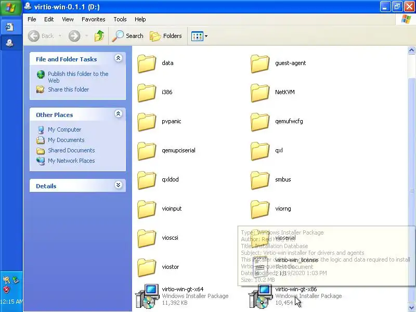Click the Views toolbar icon
This screenshot has height=312, width=416.
click(197, 36)
